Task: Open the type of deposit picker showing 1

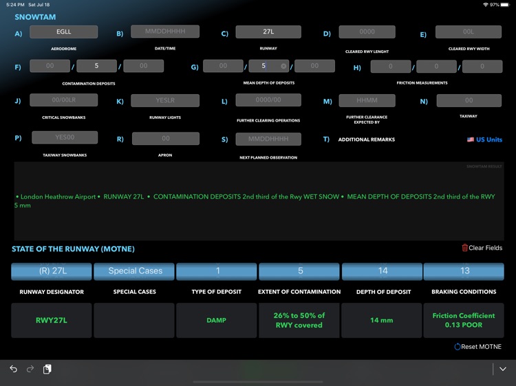Action: 217,271
